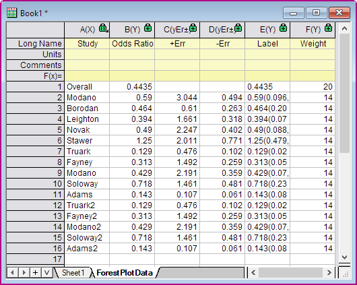Select the 'Truark' study cell in row 7
The width and height of the screenshot is (357, 285).
click(87, 152)
